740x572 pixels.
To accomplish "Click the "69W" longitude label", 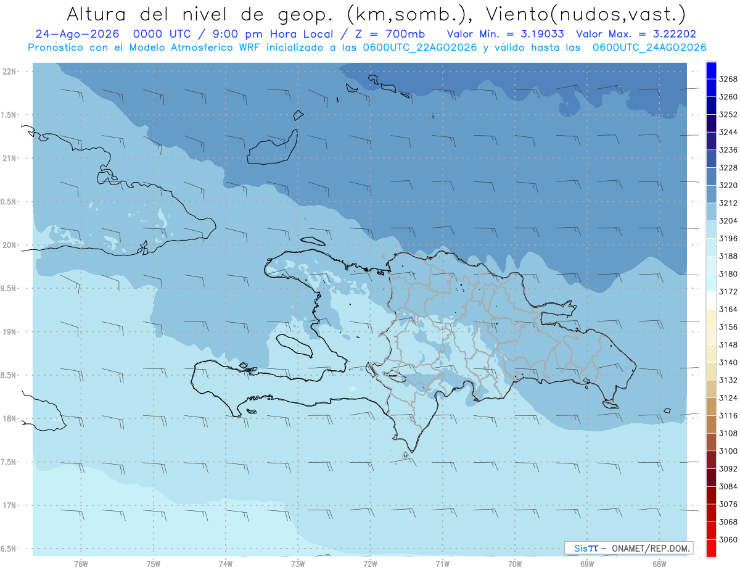I will [x=587, y=564].
